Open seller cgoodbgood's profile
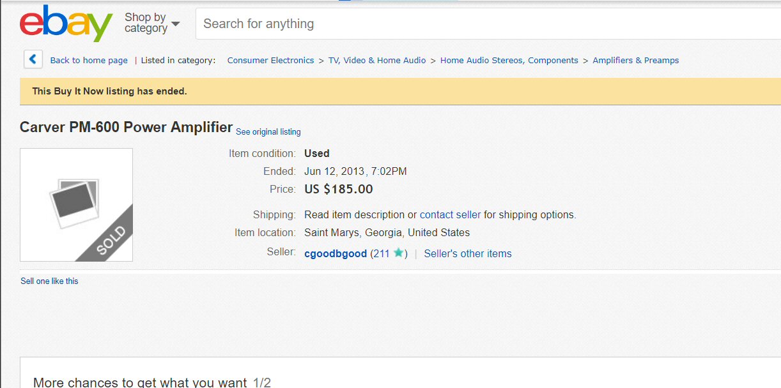 [336, 254]
